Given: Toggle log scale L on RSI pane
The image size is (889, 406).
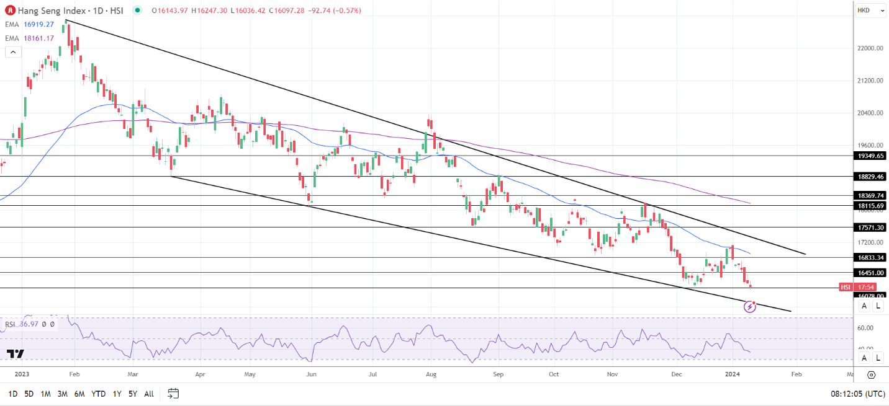Looking at the screenshot, I should [x=878, y=358].
